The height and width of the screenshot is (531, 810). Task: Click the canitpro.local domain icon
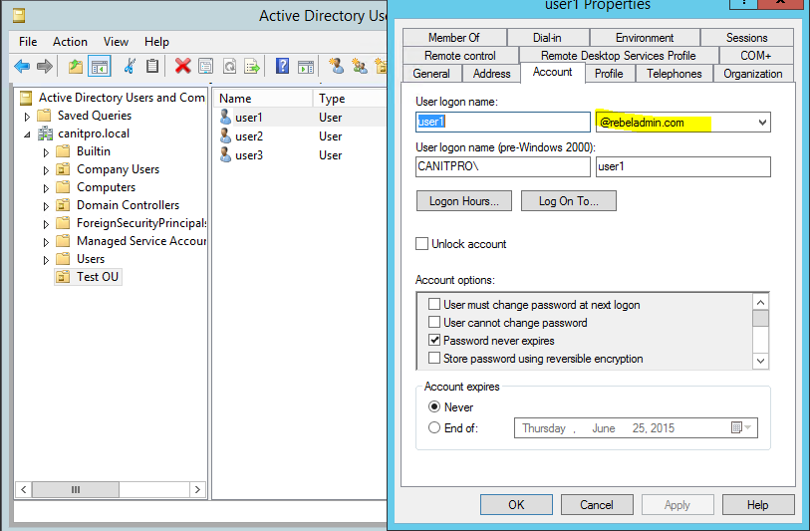[46, 133]
